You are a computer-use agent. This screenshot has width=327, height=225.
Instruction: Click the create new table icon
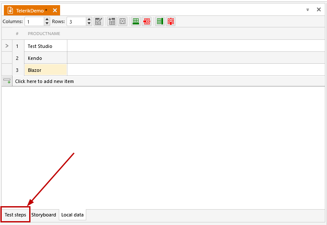[112, 21]
